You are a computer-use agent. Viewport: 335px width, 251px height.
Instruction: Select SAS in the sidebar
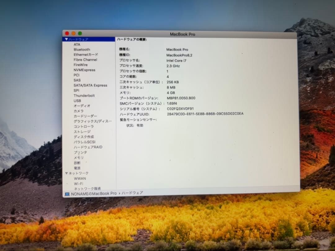point(77,80)
